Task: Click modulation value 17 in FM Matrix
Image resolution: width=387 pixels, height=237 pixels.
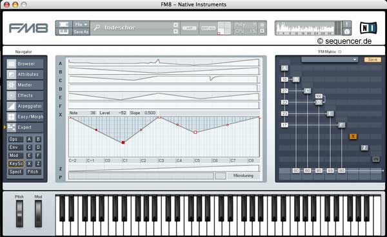Action: tap(284, 125)
